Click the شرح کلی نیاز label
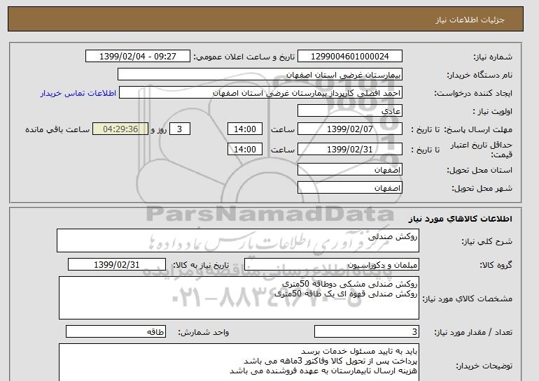The image size is (539, 381). point(486,242)
